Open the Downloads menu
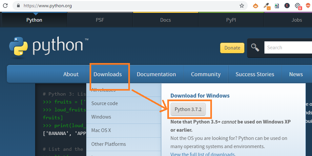312x156 pixels. click(108, 74)
